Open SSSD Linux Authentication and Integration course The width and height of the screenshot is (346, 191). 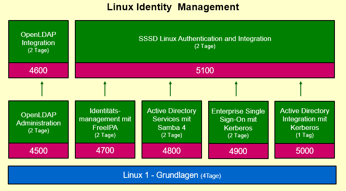(x=205, y=42)
